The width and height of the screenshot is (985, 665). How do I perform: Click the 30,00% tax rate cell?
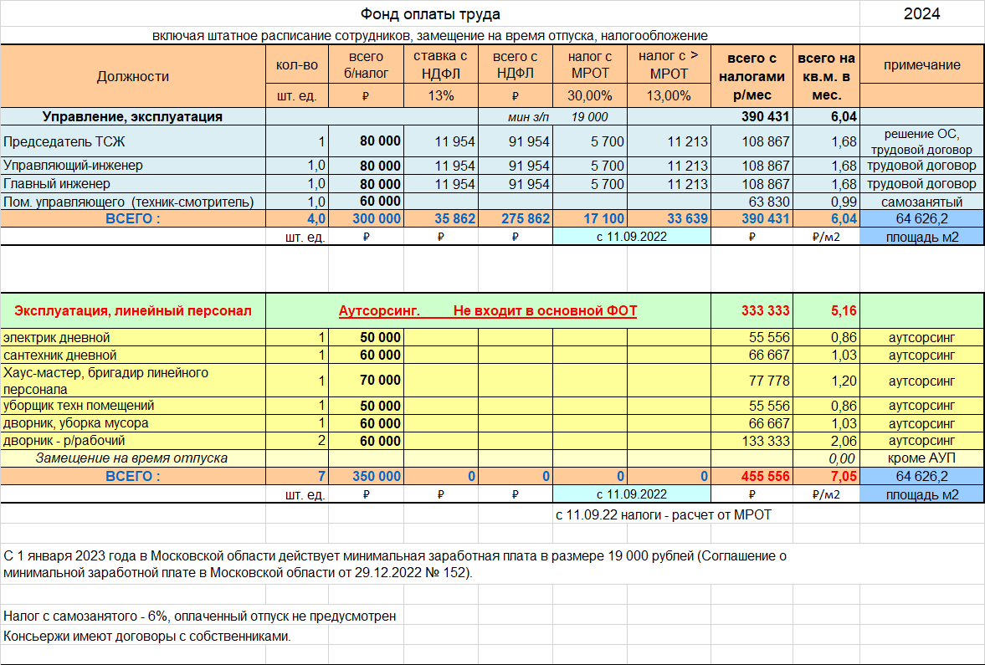click(x=590, y=95)
